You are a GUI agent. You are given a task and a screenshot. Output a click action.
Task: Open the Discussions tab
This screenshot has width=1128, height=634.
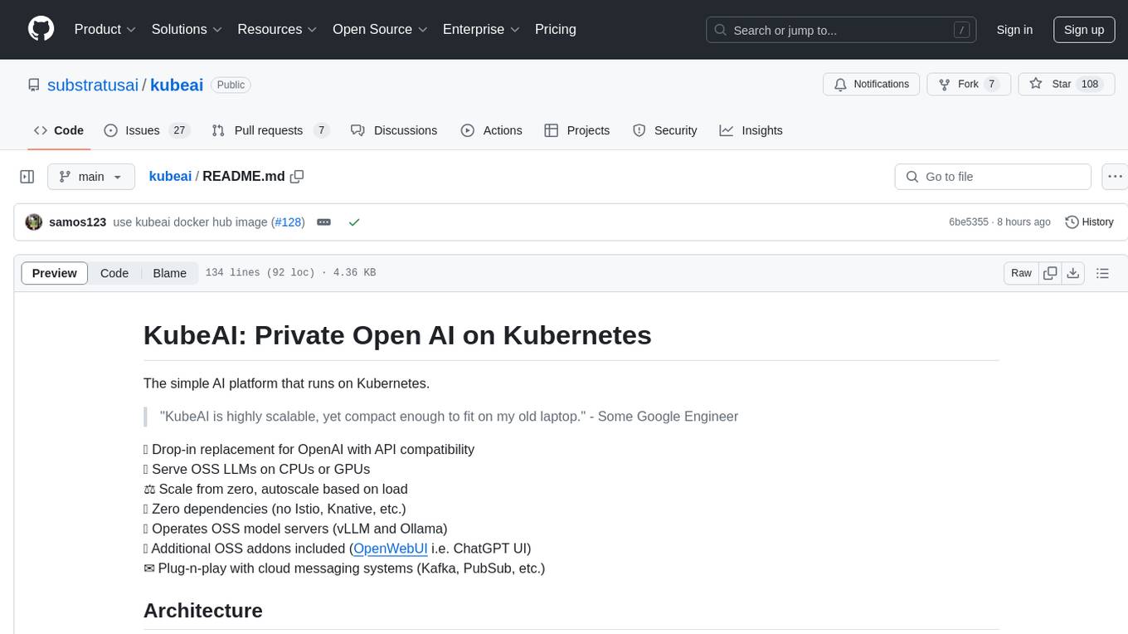click(394, 130)
